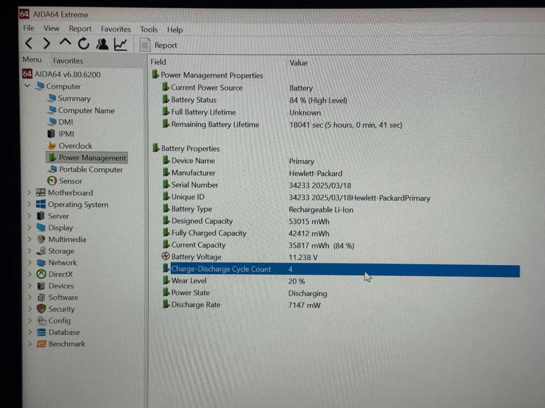This screenshot has width=545, height=408.
Task: Open the user icon in the toolbar
Action: pos(102,44)
